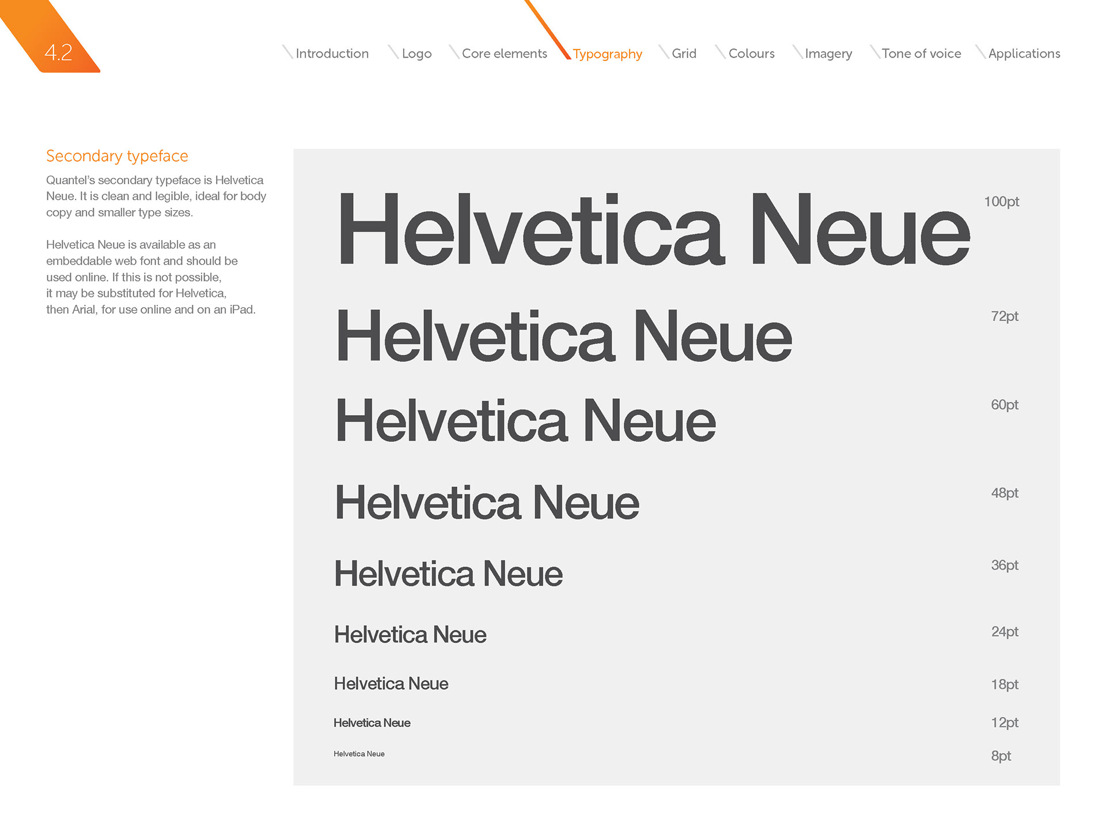
Task: Select the 60pt Helvetica Neue sample
Action: [525, 420]
